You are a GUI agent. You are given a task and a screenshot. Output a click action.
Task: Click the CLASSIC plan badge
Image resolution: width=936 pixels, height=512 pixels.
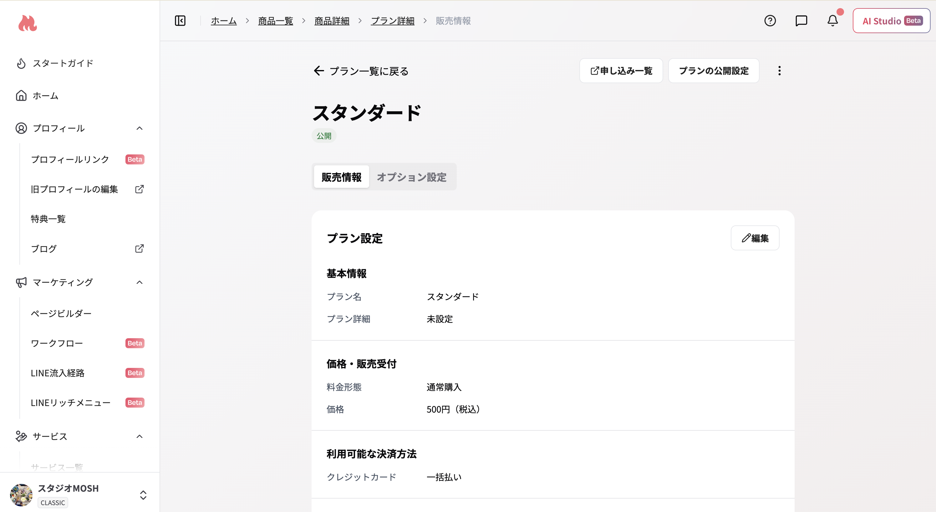tap(53, 503)
